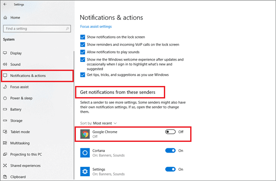Click the Focus assist moon icon
Image resolution: width=276 pixels, height=181 pixels.
[x=5, y=87]
